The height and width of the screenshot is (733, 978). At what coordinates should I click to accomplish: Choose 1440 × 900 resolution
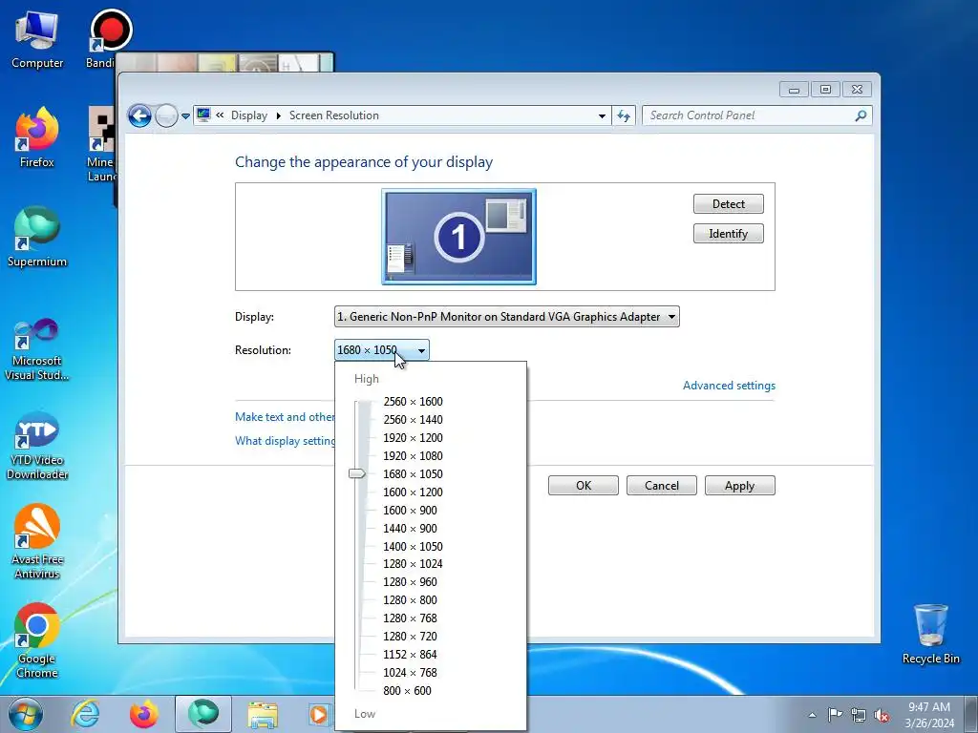pyautogui.click(x=410, y=528)
